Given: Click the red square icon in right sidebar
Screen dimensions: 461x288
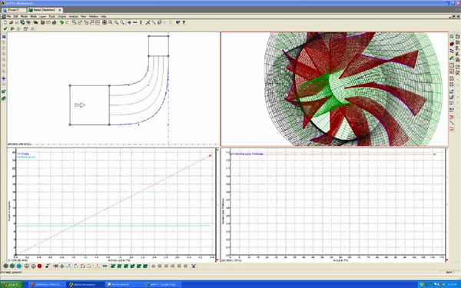Looking at the screenshot, I should (x=452, y=71).
